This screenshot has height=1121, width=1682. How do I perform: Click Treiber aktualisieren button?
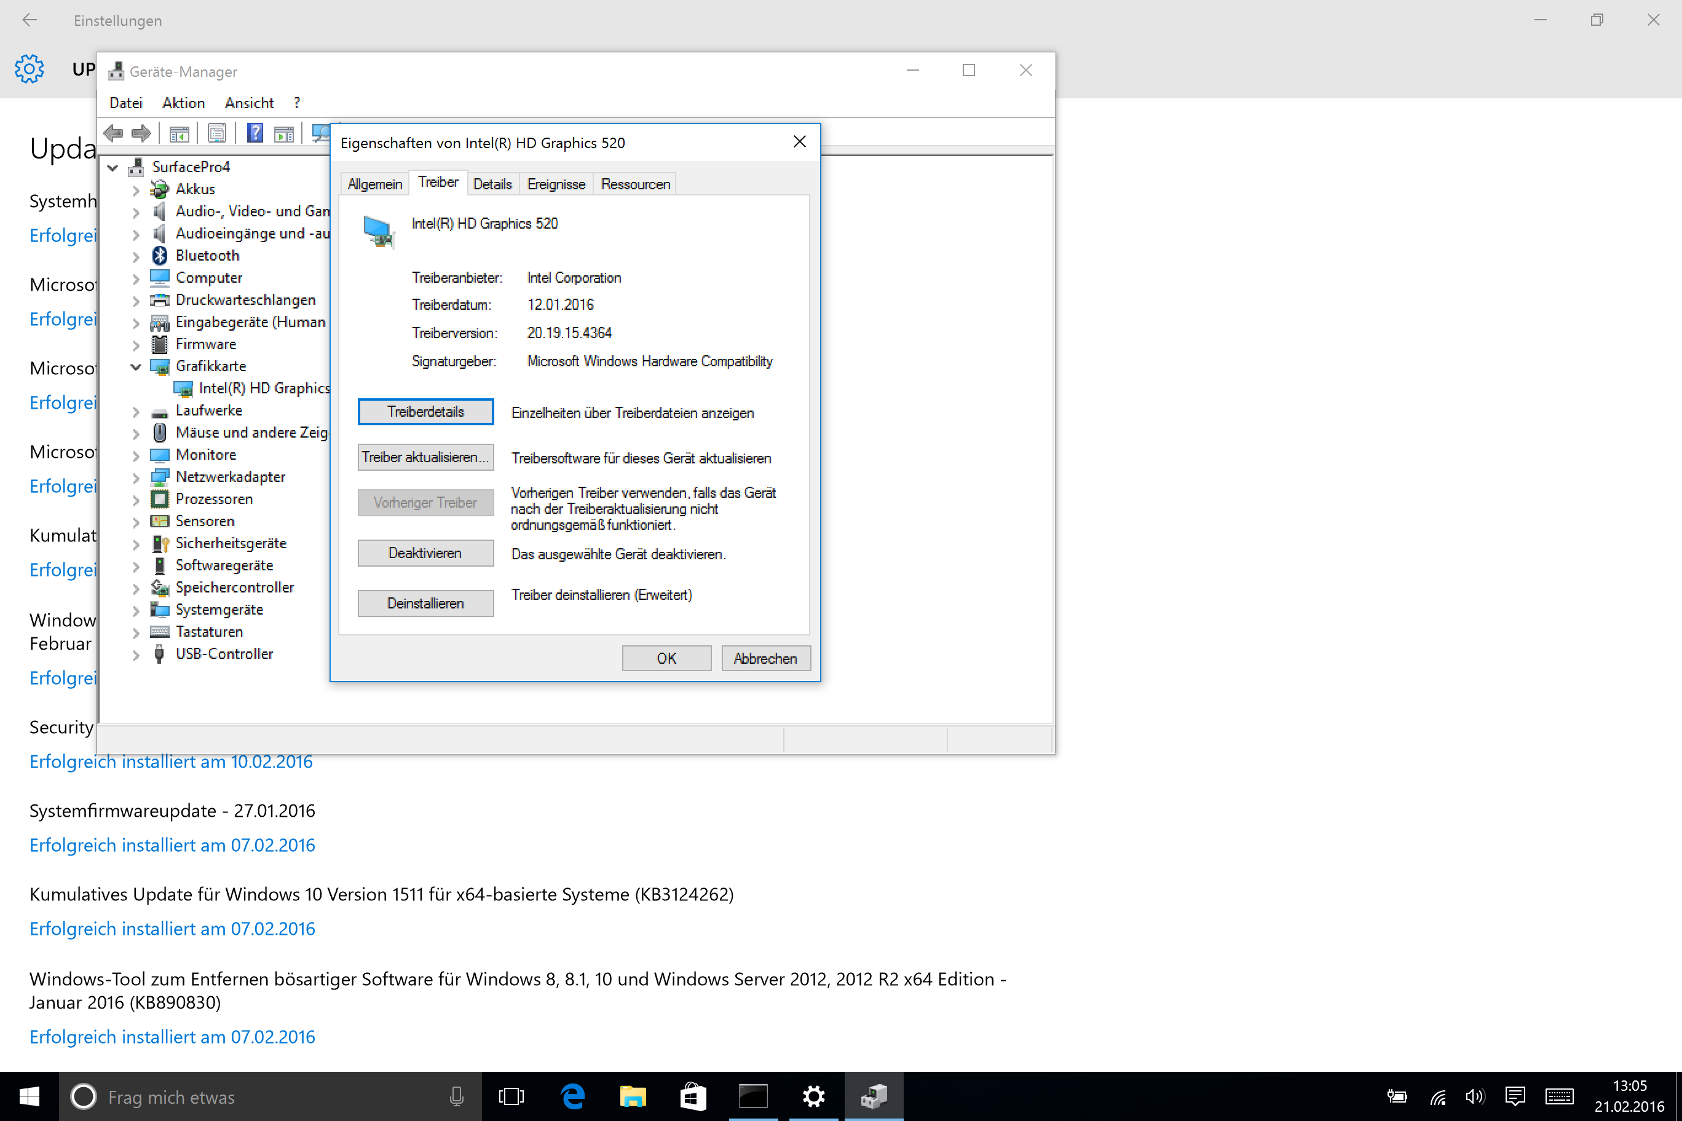point(425,457)
